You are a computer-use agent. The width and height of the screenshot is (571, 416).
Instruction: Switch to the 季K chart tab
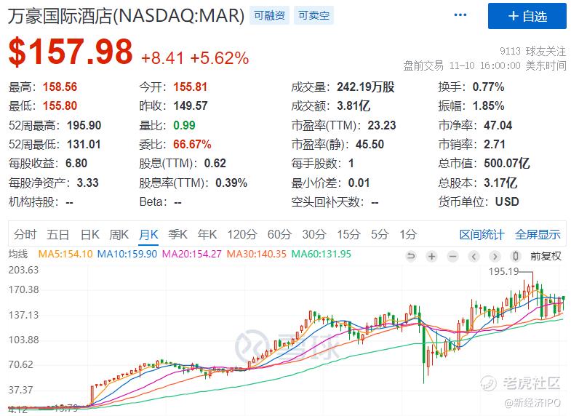click(177, 234)
